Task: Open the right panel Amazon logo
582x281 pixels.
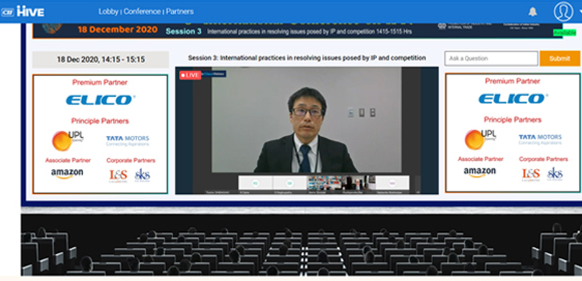Action: pos(480,172)
